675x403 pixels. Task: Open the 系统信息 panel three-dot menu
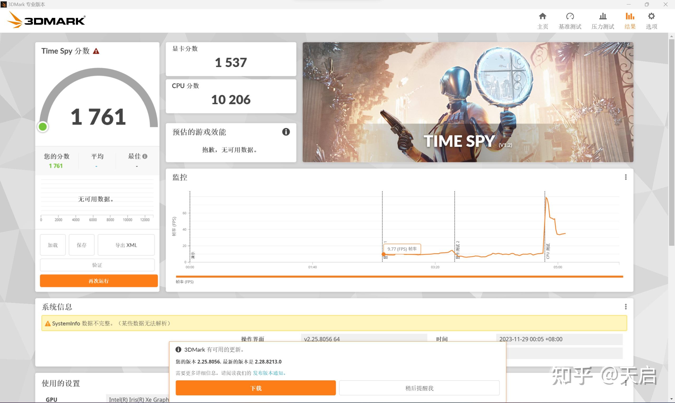pos(626,307)
